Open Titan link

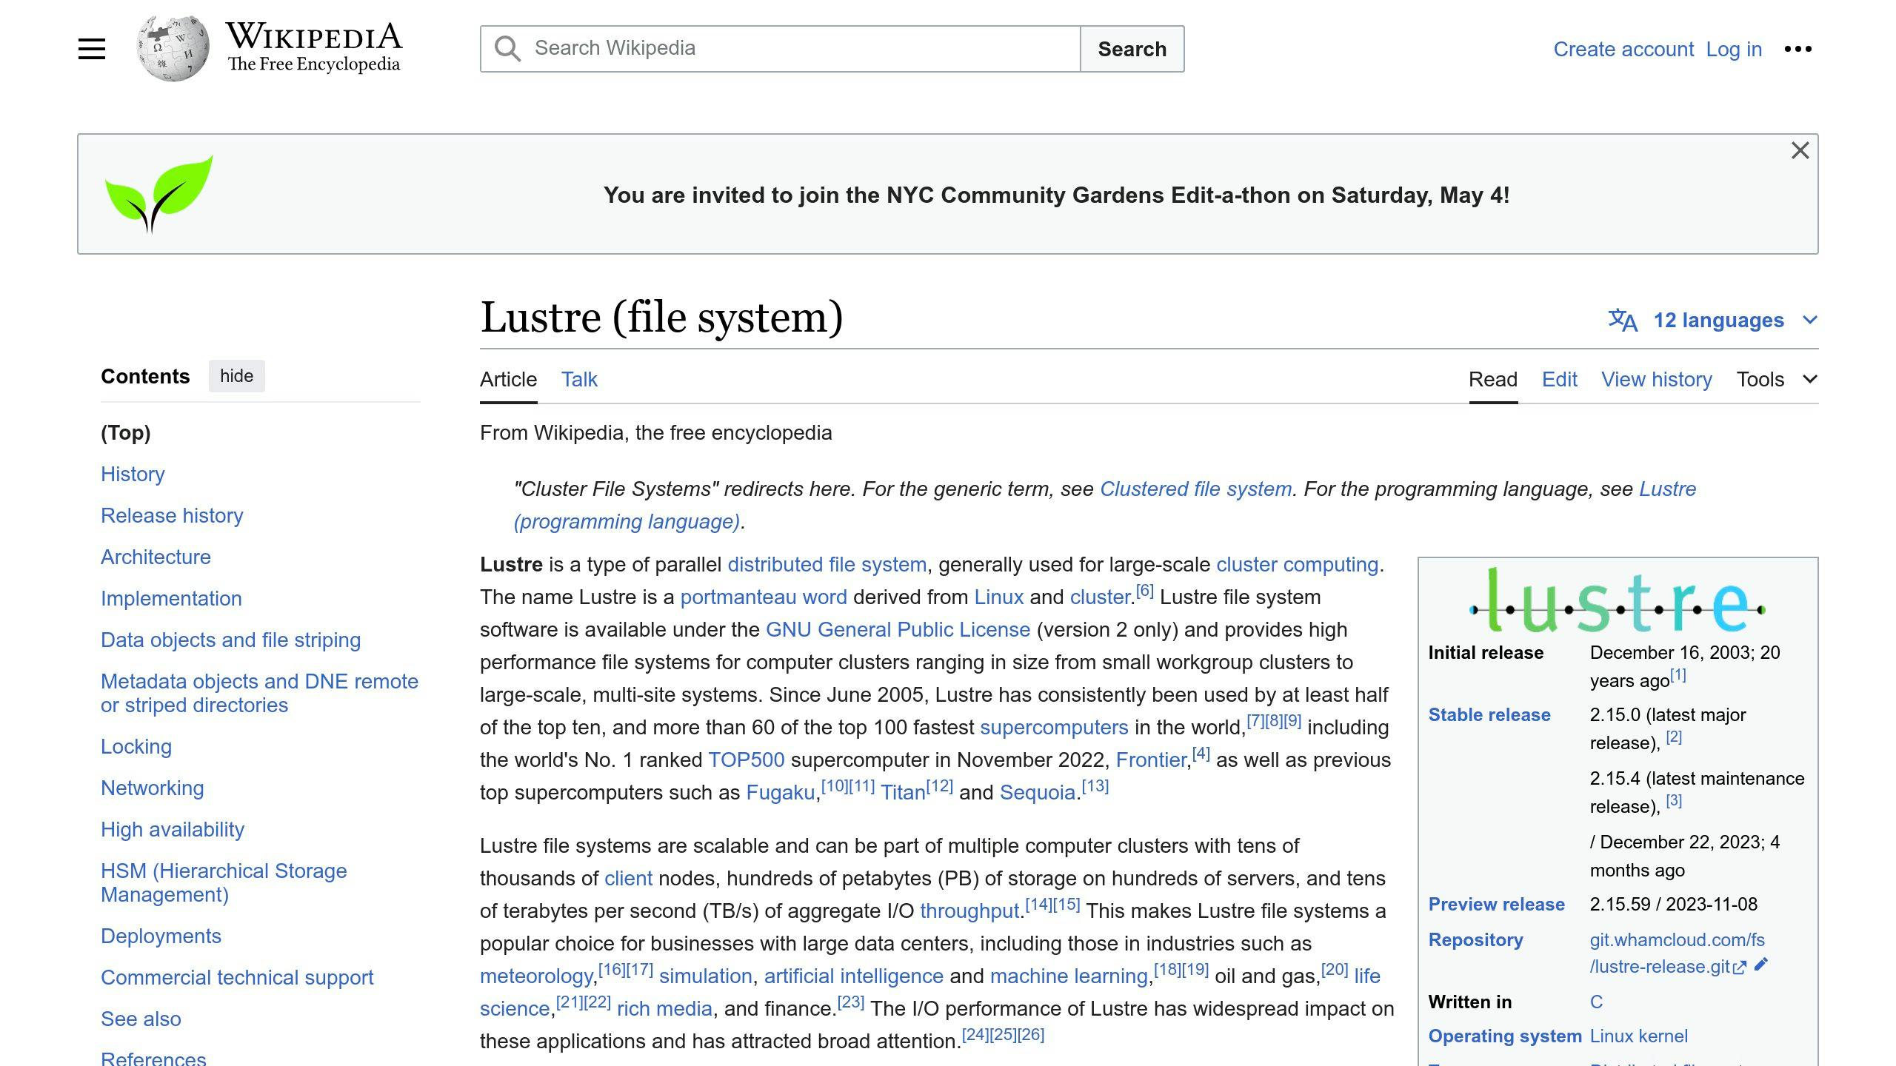coord(903,792)
